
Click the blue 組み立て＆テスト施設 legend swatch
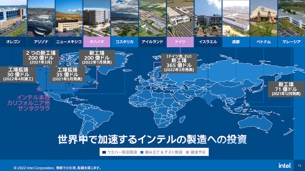coord(142,152)
